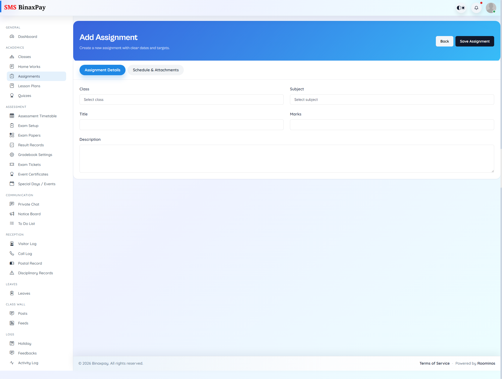Open the Dashboard from sidebar
Screen dimensions: 502x379
pyautogui.click(x=27, y=37)
